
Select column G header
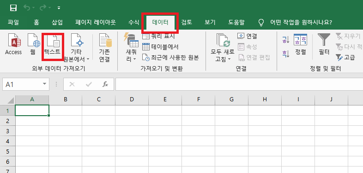[x=231, y=99]
